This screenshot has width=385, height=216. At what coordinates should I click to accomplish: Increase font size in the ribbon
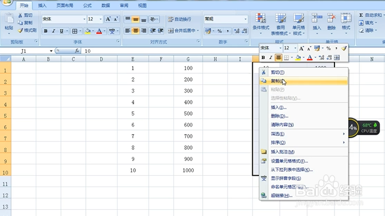tap(108, 19)
